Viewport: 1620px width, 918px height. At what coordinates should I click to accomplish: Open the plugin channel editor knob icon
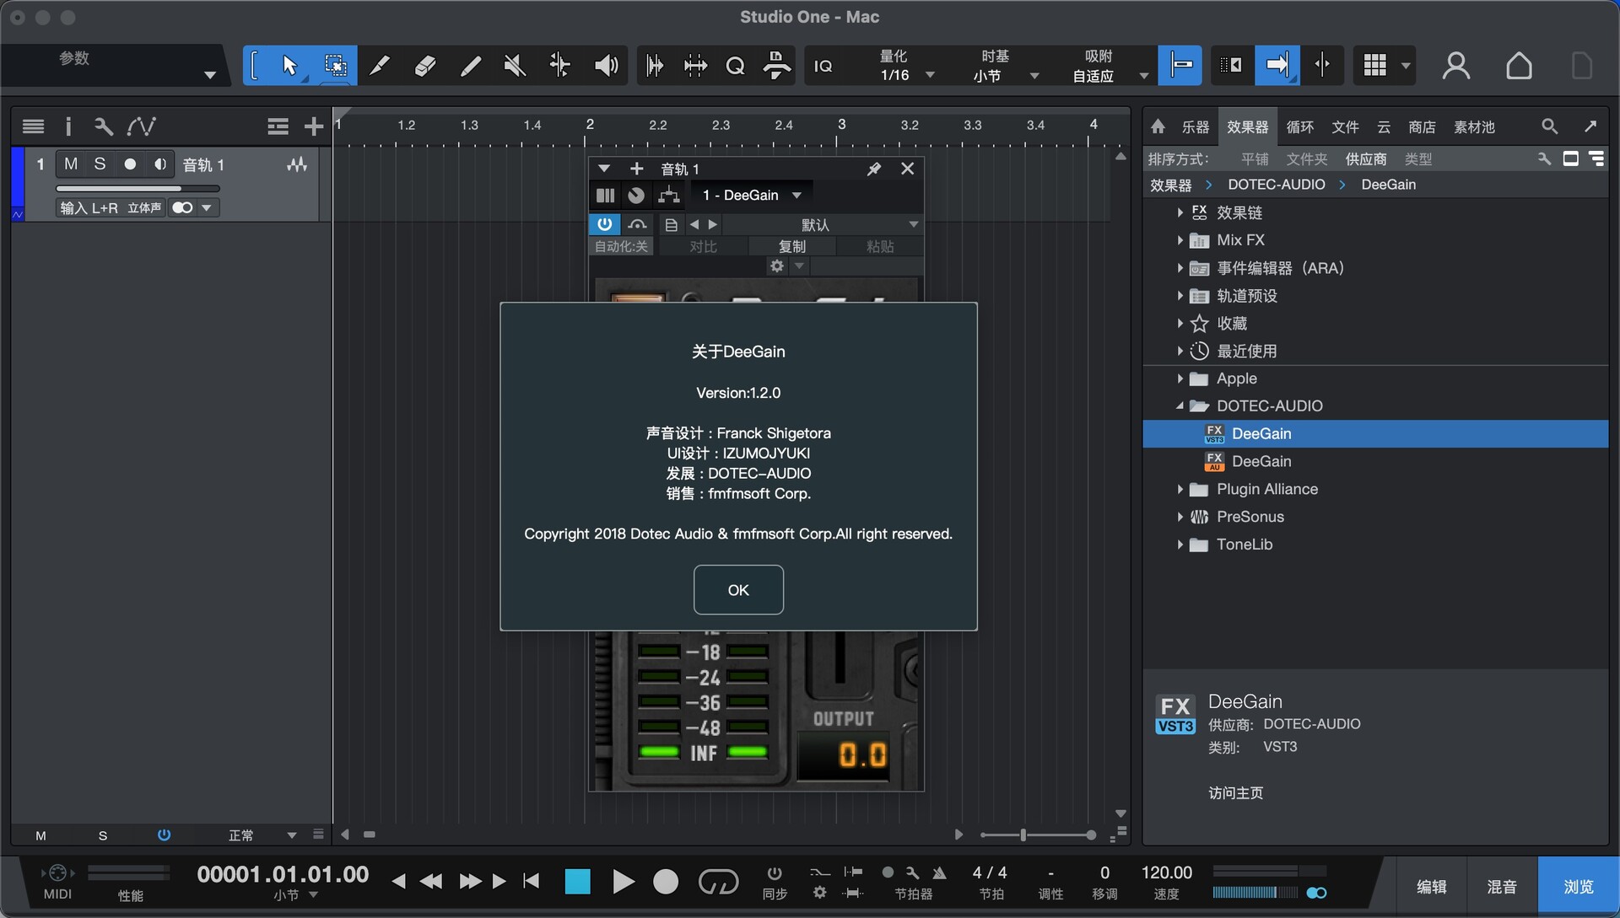(636, 196)
